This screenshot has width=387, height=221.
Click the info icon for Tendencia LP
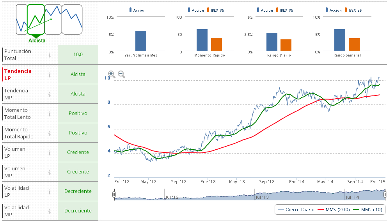point(50,74)
